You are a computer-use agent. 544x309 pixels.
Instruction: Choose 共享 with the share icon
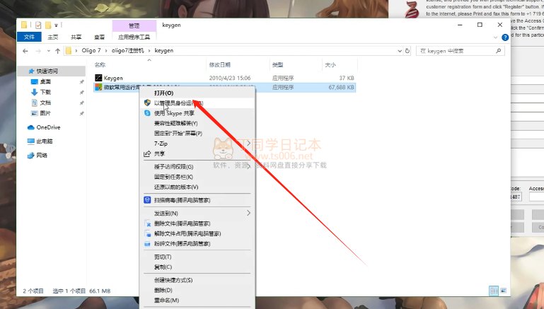pos(197,153)
